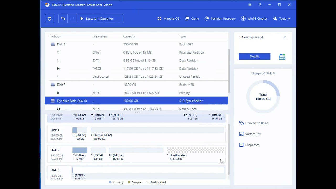Select Dynamic Disk (Disk 0) row
Viewport: 336px width, 189px height.
[x=136, y=101]
